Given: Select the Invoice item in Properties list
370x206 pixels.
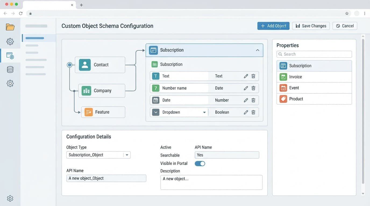Looking at the screenshot, I should click(314, 77).
